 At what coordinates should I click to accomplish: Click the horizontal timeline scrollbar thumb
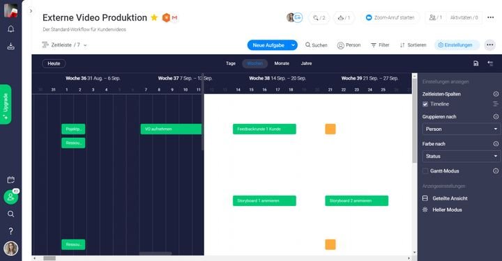[x=50, y=258]
